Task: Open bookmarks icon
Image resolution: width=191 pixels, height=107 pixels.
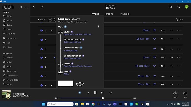Action: [171, 7]
